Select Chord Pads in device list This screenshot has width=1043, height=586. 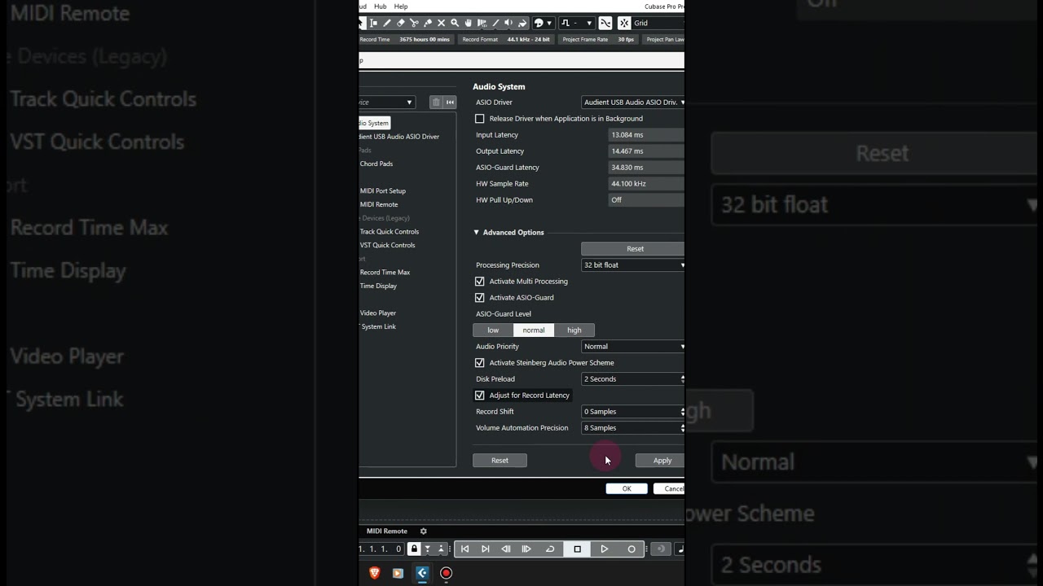click(376, 164)
